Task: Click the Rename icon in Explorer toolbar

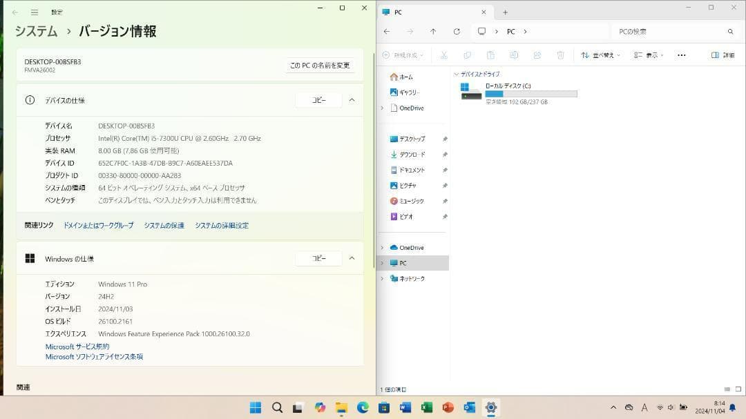Action: click(513, 55)
